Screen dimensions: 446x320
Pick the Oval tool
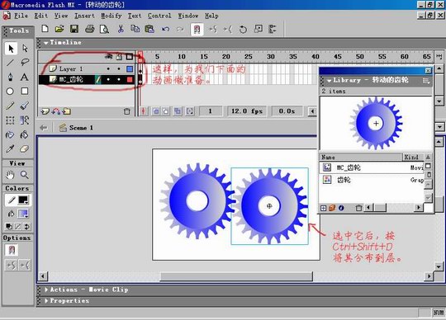(10, 92)
